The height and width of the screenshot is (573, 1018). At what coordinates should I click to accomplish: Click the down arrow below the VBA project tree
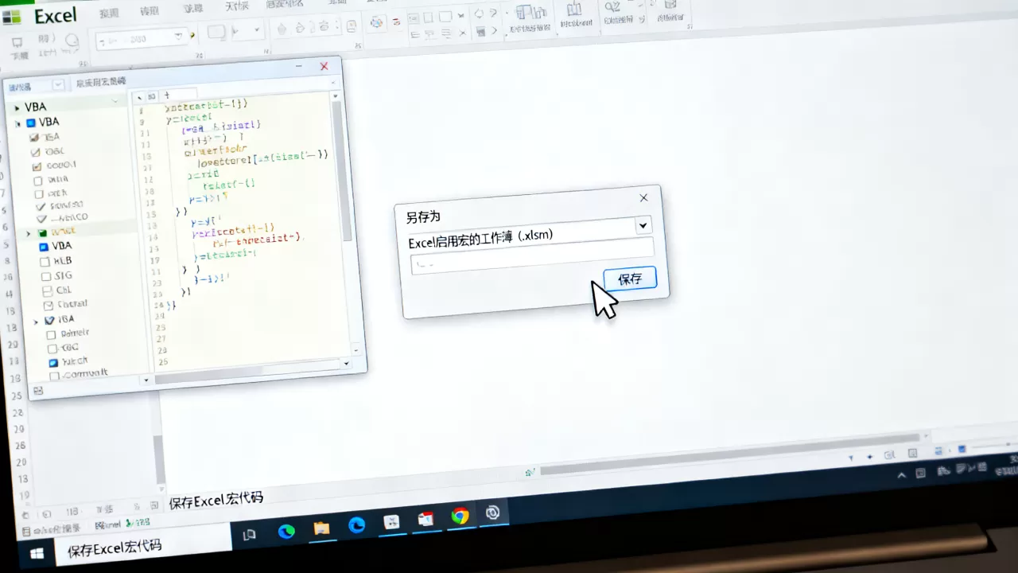tap(145, 380)
